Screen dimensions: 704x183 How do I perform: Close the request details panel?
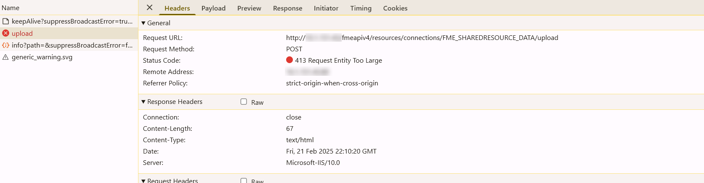(x=149, y=8)
